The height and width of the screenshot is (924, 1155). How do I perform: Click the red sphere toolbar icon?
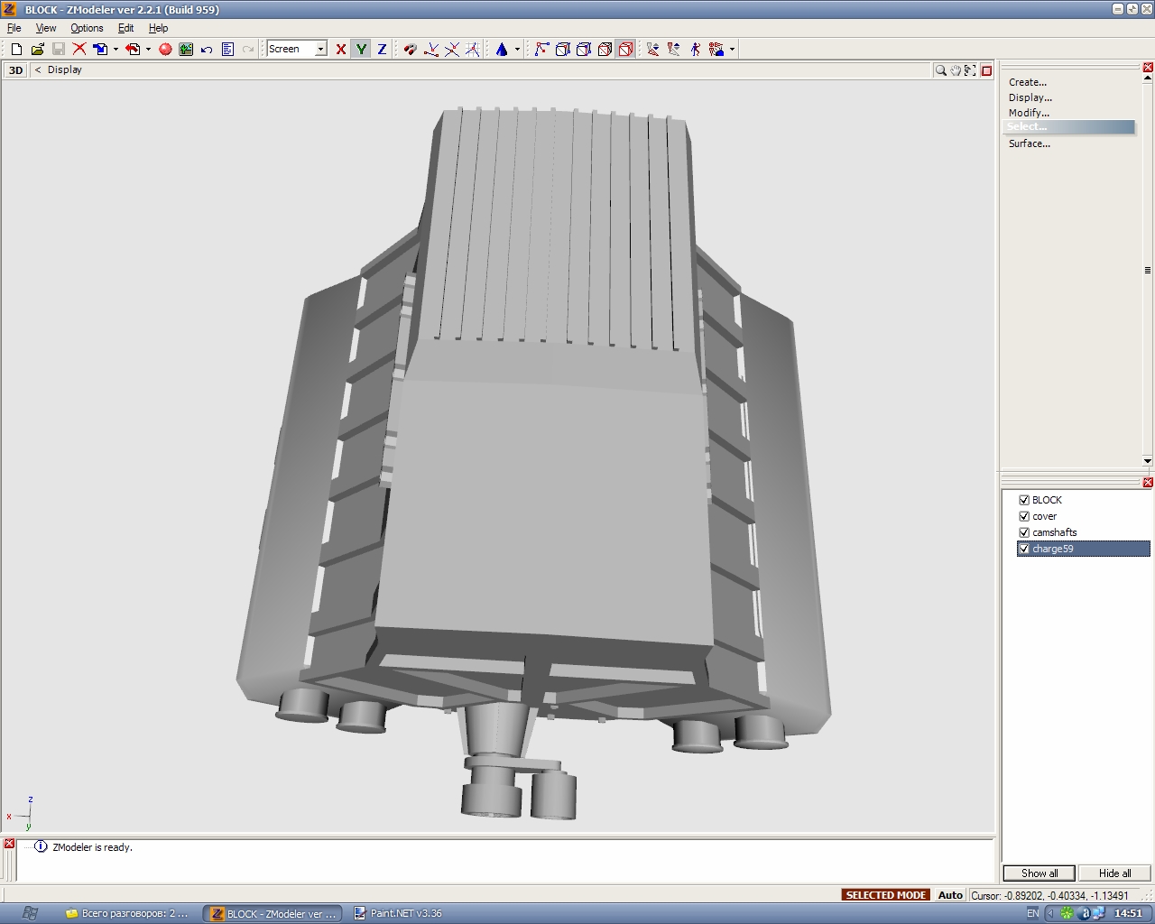tap(165, 50)
